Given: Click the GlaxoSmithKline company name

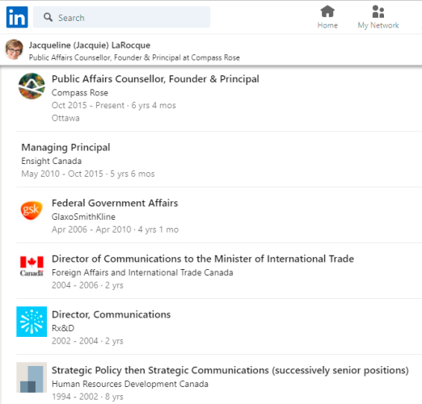Looking at the screenshot, I should tap(83, 217).
